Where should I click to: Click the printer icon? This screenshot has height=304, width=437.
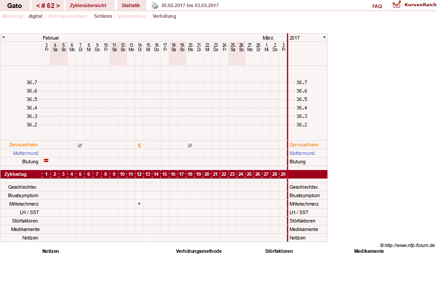click(x=155, y=5)
